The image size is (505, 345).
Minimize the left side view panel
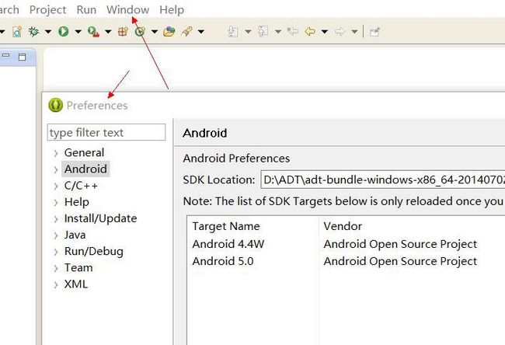click(x=5, y=55)
